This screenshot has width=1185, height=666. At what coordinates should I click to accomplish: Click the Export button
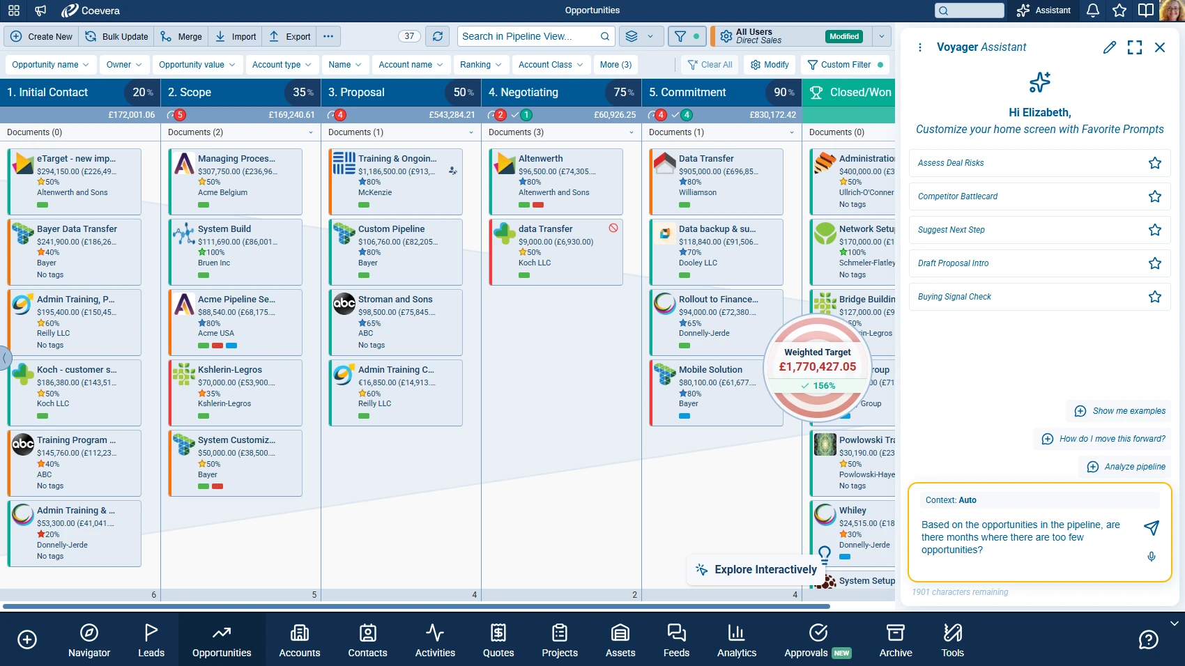click(x=290, y=36)
